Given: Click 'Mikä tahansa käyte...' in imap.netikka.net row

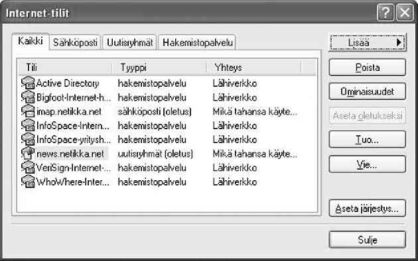Looking at the screenshot, I should tap(255, 111).
